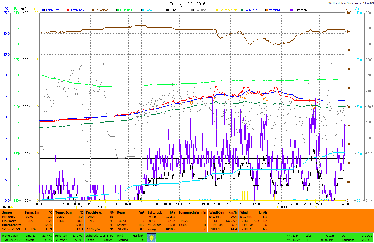Viewport: 374px width, 243px height.
Task: Select the Feuchte A.* legend label
Action: click(x=103, y=10)
